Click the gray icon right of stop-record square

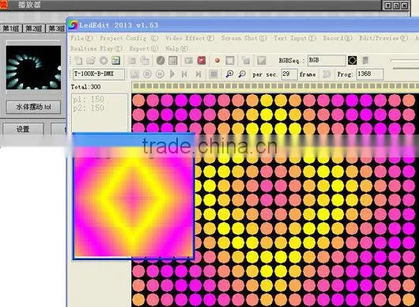[x=246, y=61]
